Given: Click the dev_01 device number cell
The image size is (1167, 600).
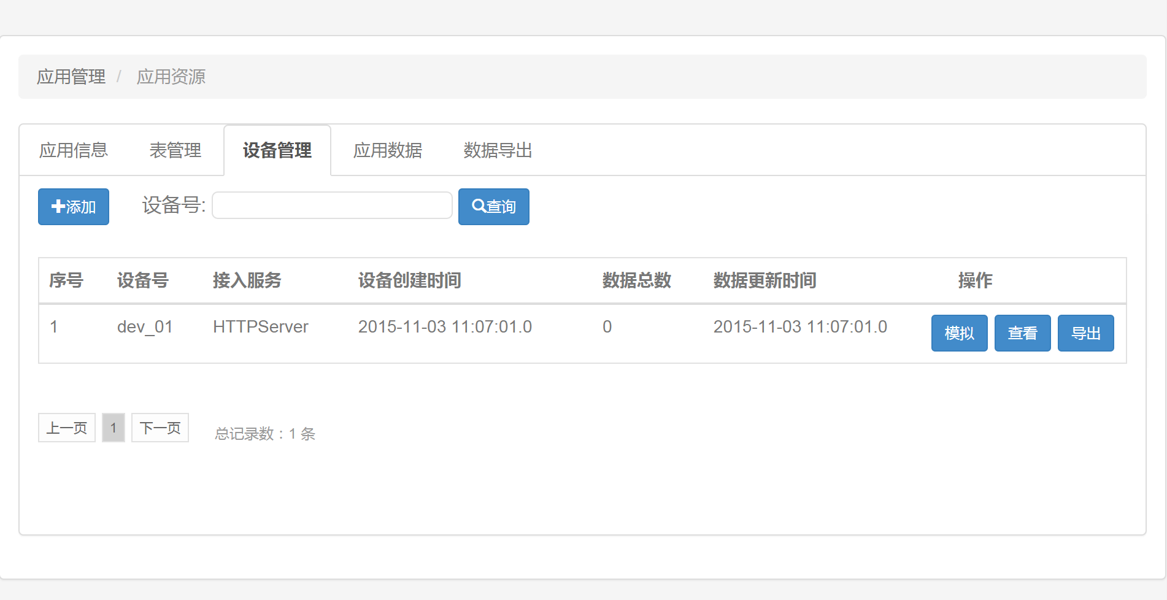Looking at the screenshot, I should 145,327.
